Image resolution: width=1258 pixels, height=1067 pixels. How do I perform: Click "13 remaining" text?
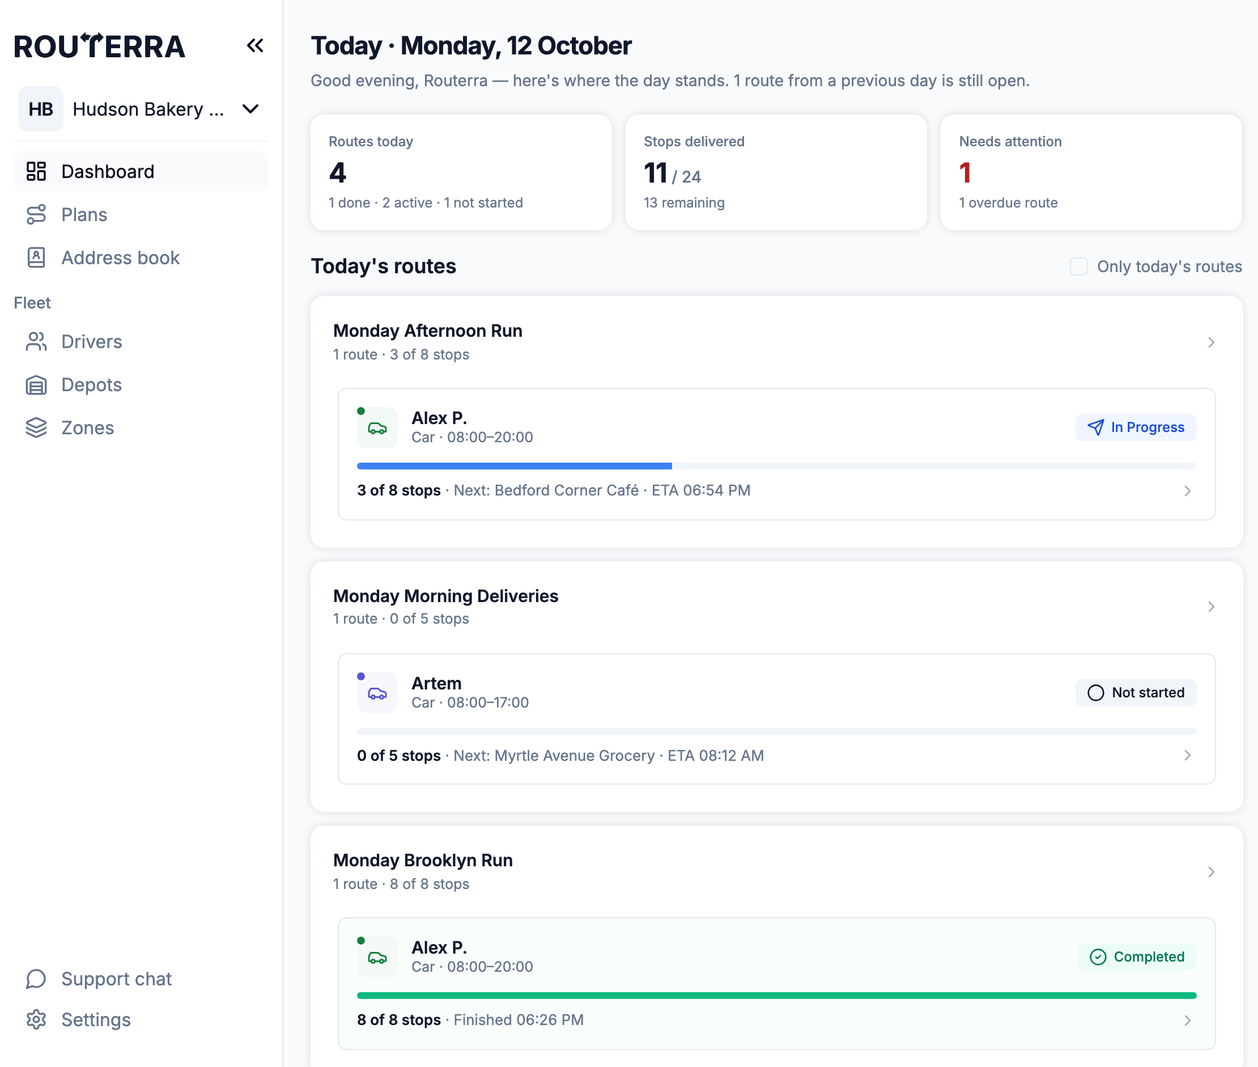pyautogui.click(x=685, y=202)
